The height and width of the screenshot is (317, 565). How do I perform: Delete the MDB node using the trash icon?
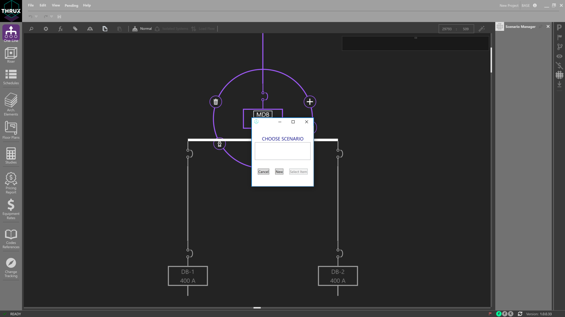coord(216,102)
